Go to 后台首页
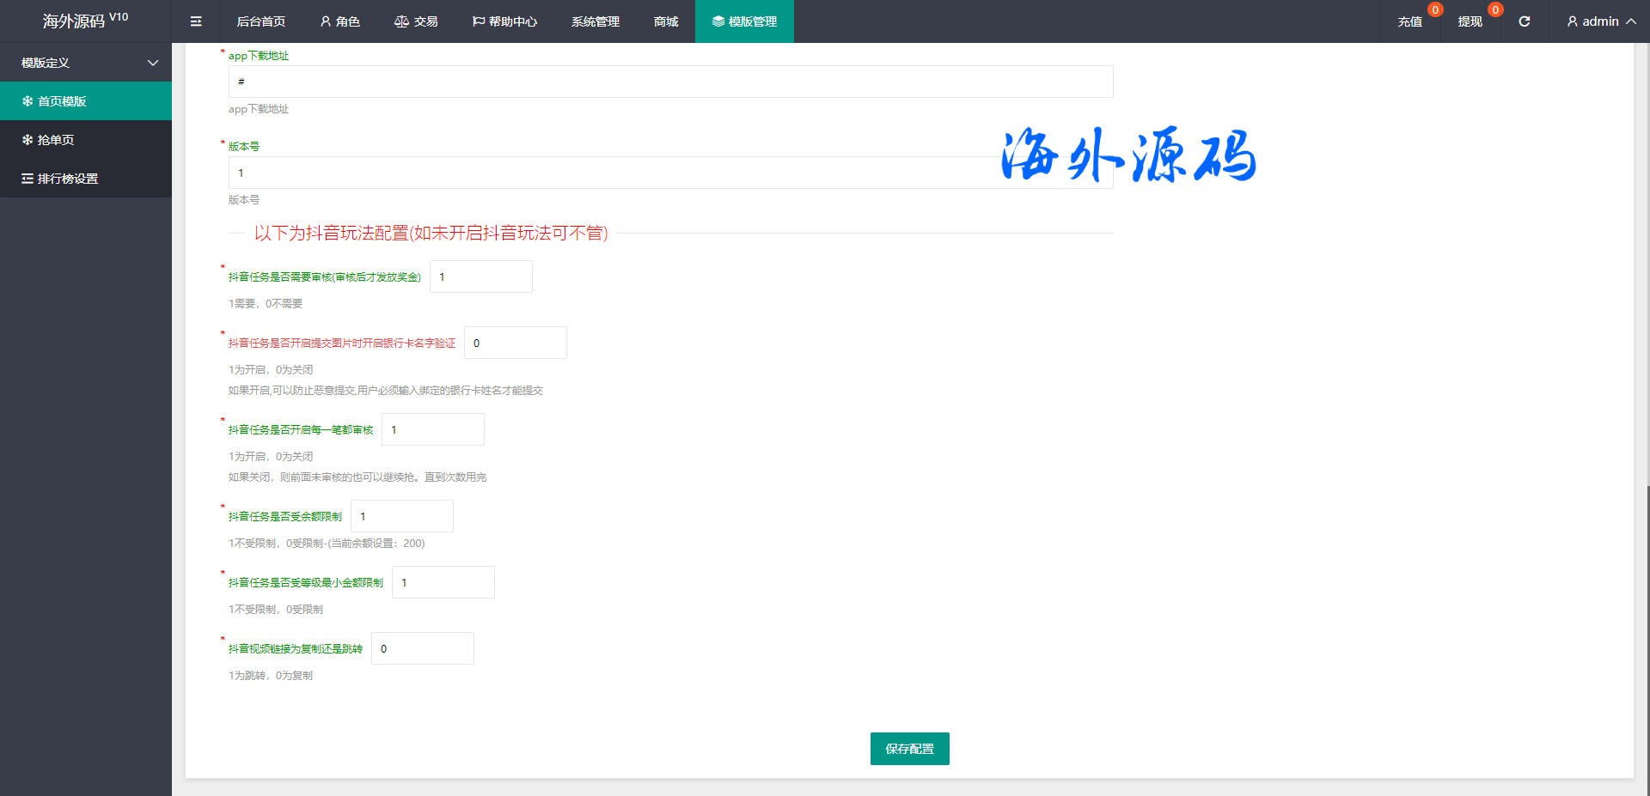Viewport: 1650px width, 796px height. (x=261, y=21)
